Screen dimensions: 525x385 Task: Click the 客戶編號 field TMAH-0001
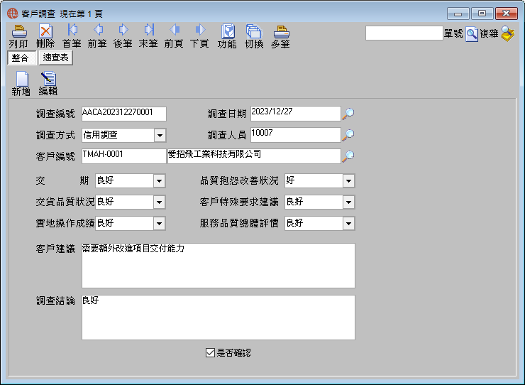click(x=124, y=156)
